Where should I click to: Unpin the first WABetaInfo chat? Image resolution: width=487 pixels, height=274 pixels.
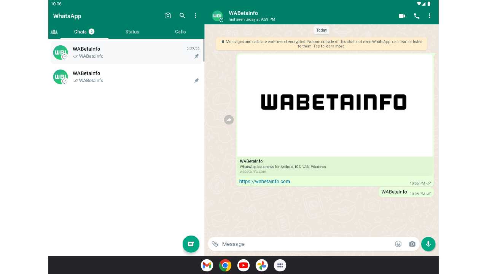[x=196, y=56]
